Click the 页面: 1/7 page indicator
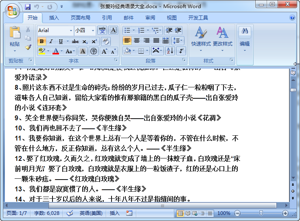 click(16, 213)
